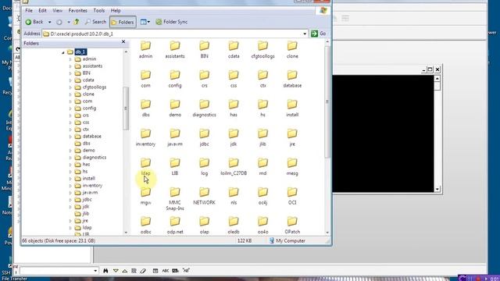Open the Edit menu

[42, 10]
